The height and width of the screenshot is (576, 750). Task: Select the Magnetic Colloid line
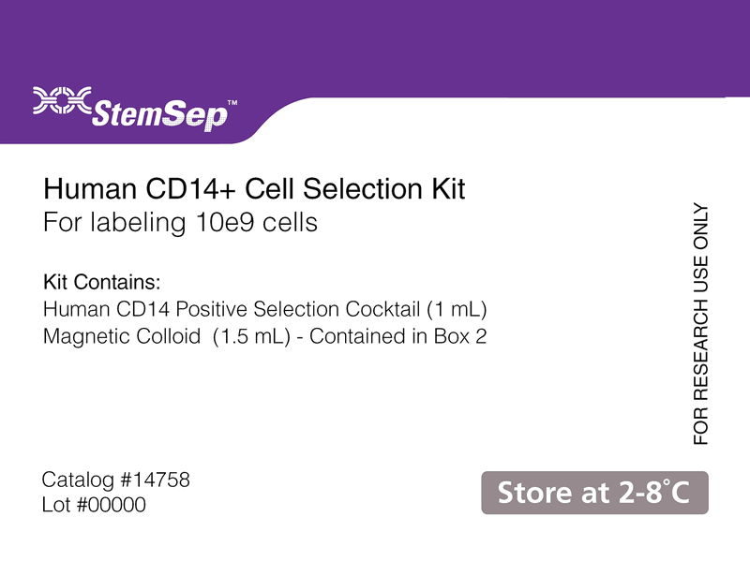(x=265, y=336)
